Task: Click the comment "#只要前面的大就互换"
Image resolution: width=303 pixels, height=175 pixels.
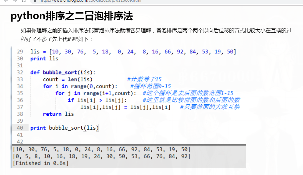Action: click(x=210, y=107)
